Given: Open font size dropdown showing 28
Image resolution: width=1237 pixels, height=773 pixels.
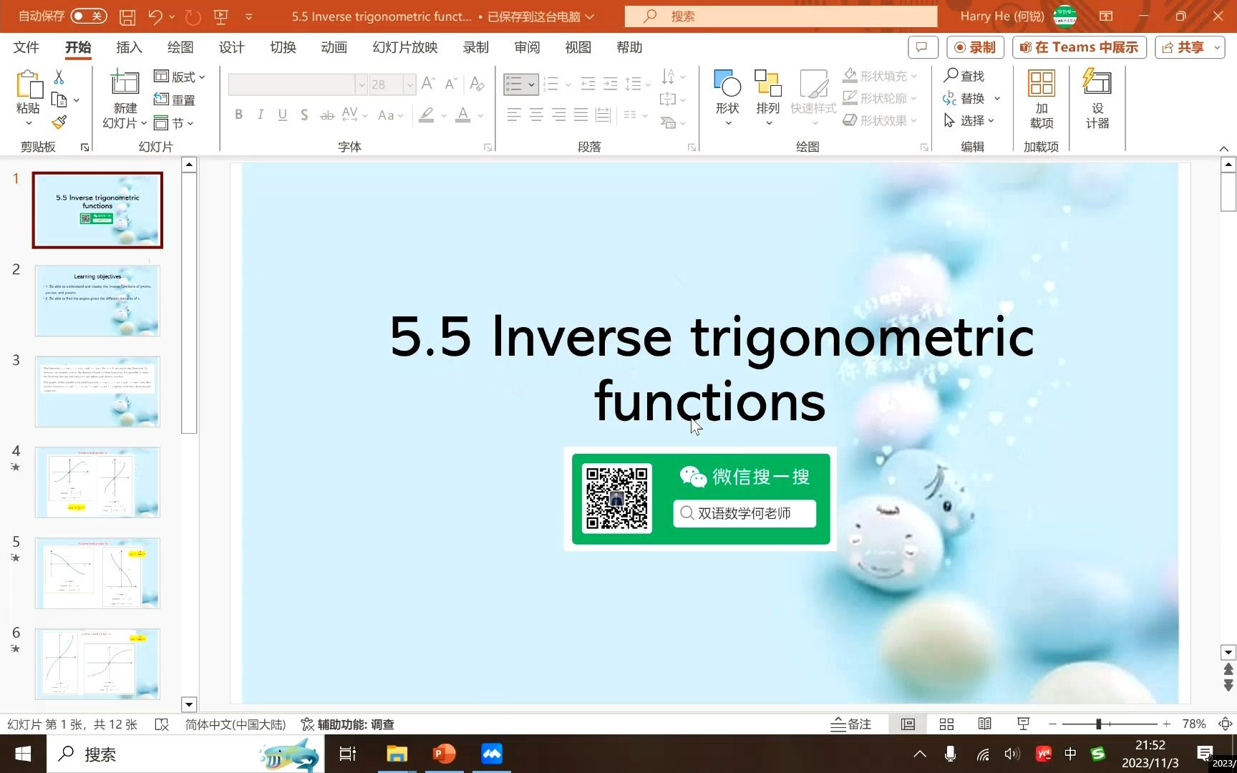Looking at the screenshot, I should tap(409, 84).
